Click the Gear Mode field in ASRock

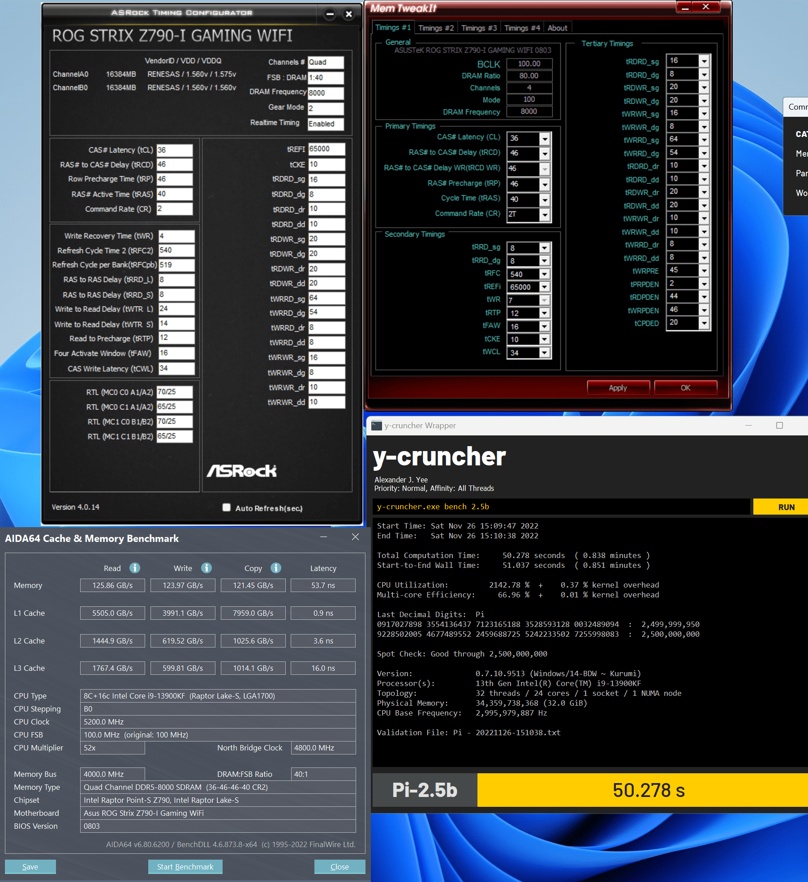[326, 108]
